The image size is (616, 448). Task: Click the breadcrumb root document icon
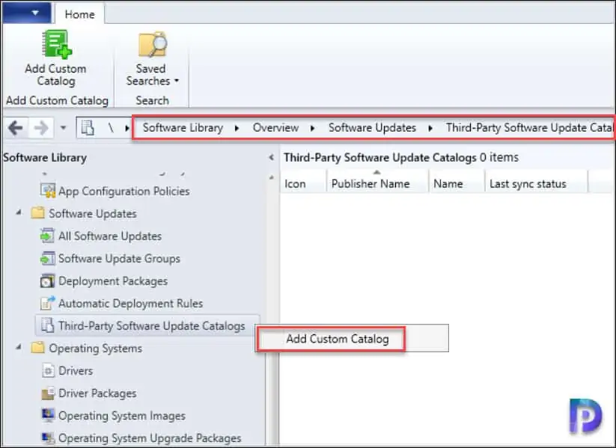click(x=88, y=128)
